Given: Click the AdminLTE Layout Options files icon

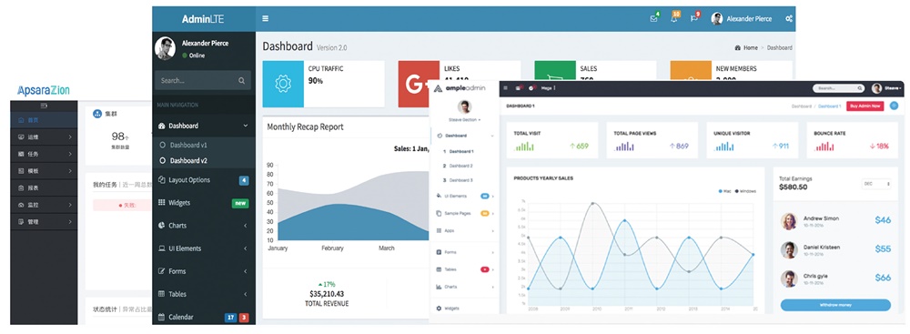Looking at the screenshot, I should pos(162,180).
